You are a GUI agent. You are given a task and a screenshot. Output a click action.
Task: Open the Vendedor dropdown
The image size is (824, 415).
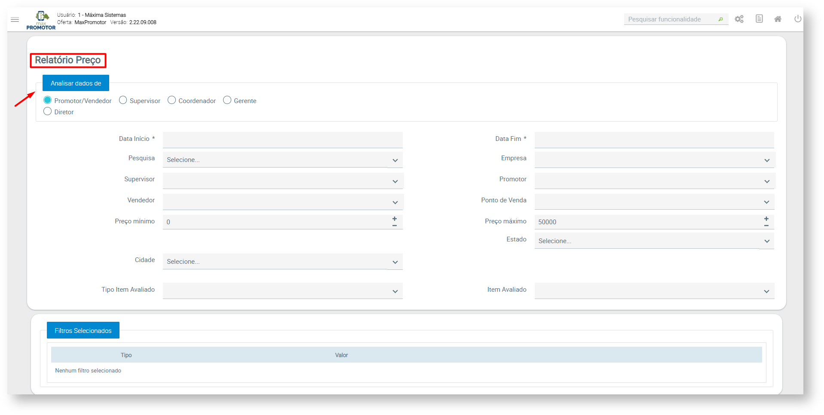click(283, 202)
